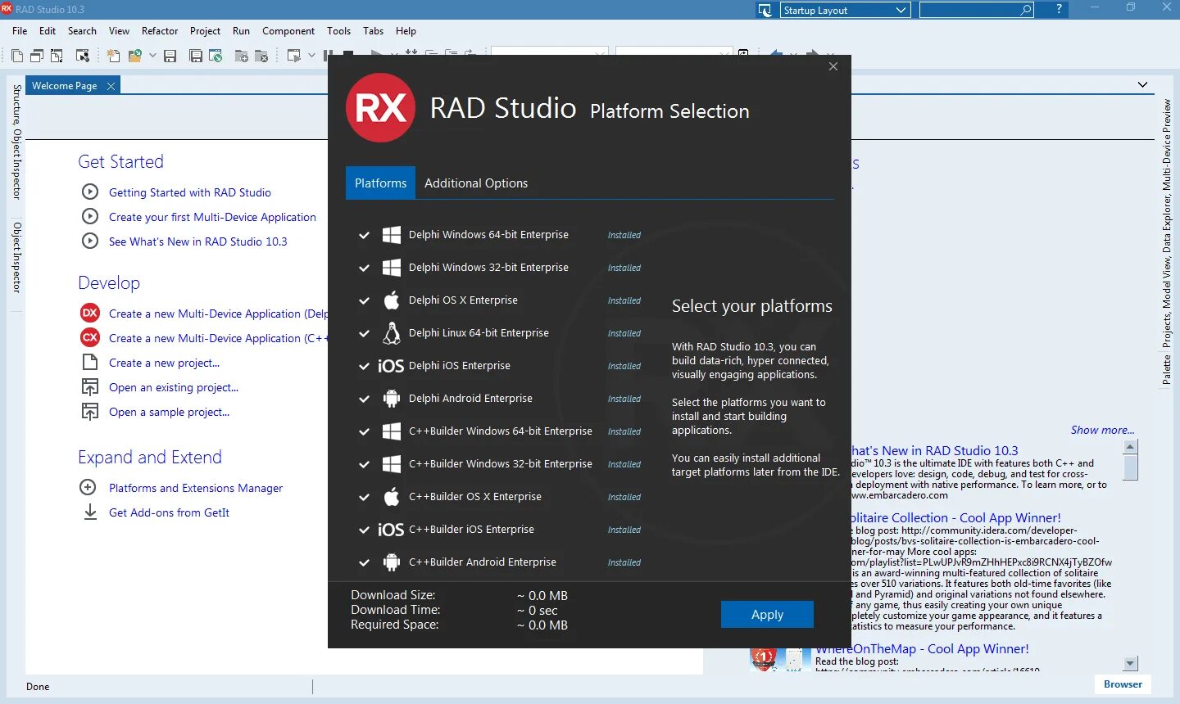This screenshot has width=1180, height=704.
Task: Close the Platform Selection dialog
Action: (x=833, y=66)
